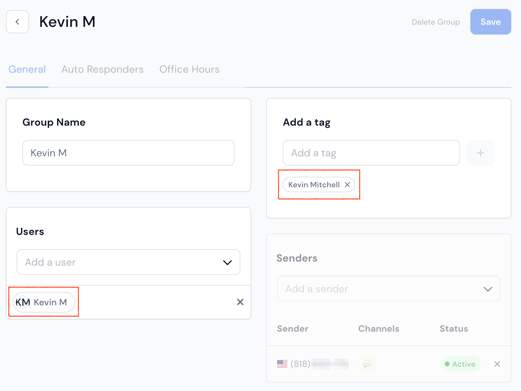This screenshot has width=521, height=391.
Task: Open the Auto Responders tab
Action: pyautogui.click(x=102, y=69)
